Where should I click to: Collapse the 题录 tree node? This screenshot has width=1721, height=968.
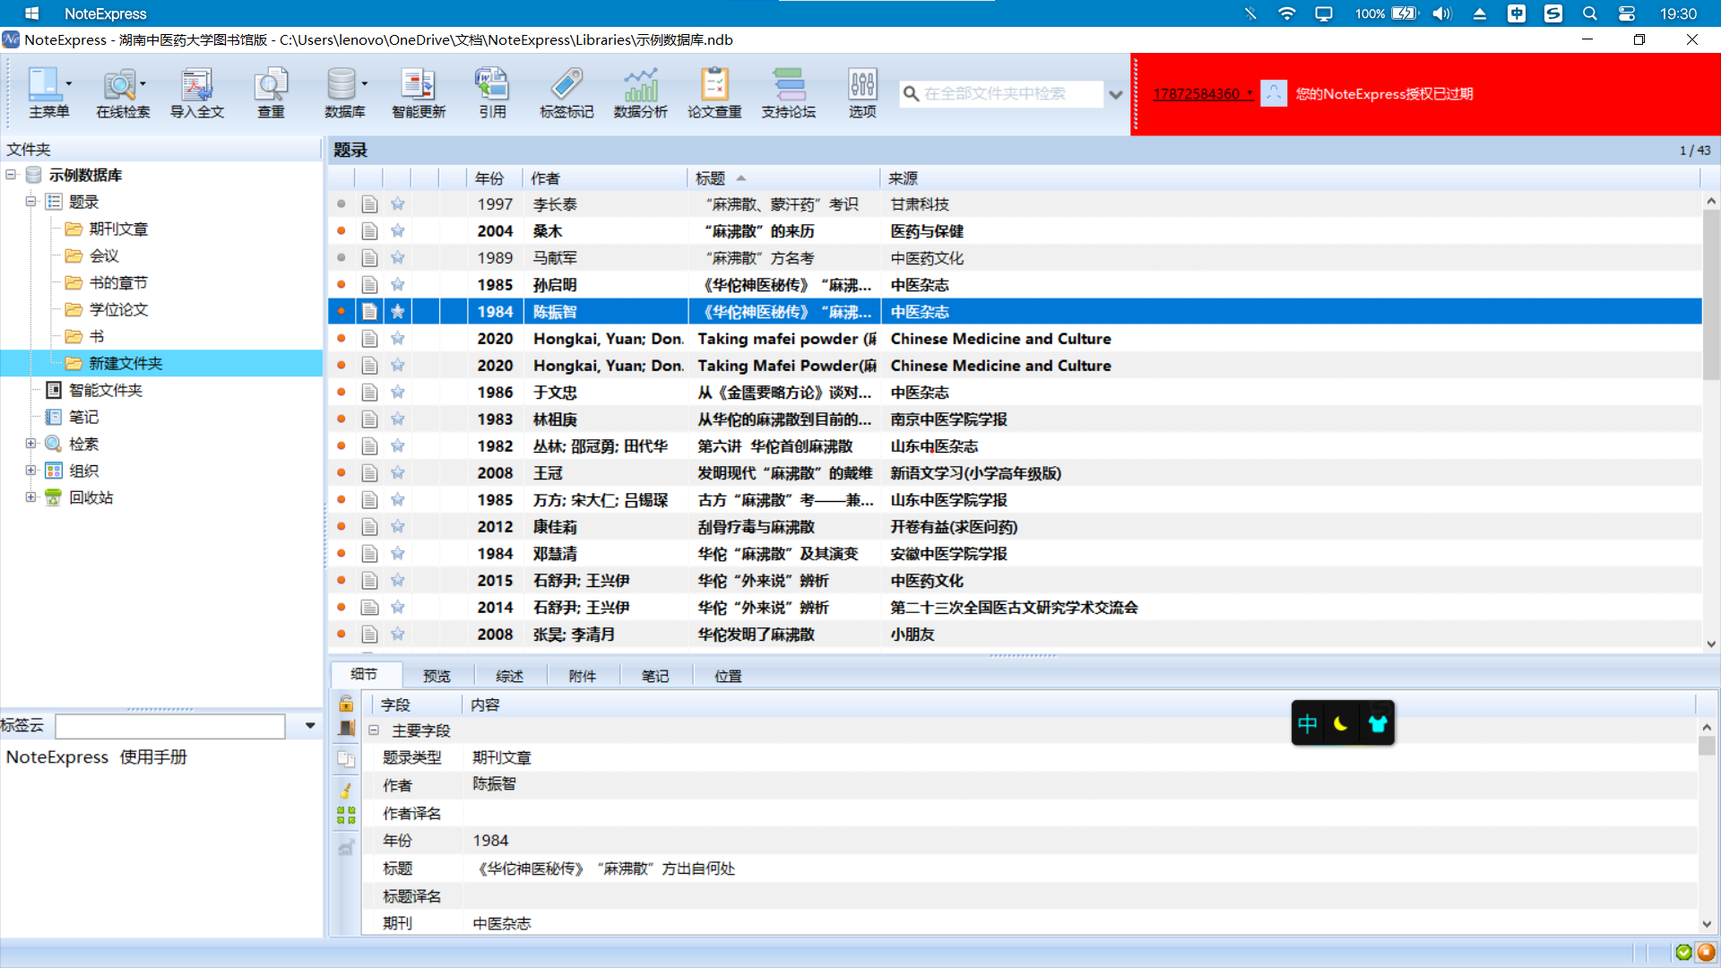pyautogui.click(x=30, y=202)
